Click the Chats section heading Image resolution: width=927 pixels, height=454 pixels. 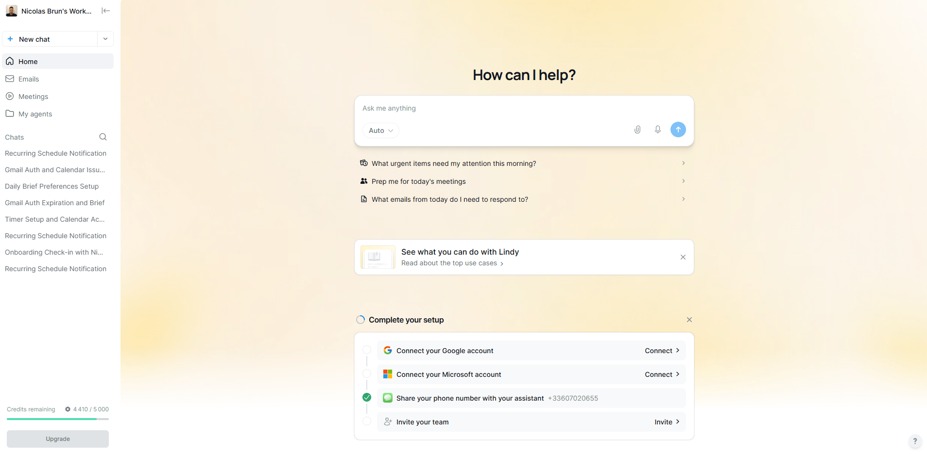click(x=15, y=137)
